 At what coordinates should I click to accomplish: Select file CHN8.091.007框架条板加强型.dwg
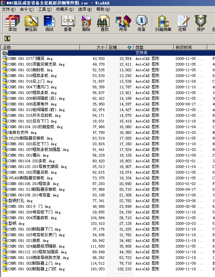coord(39,150)
